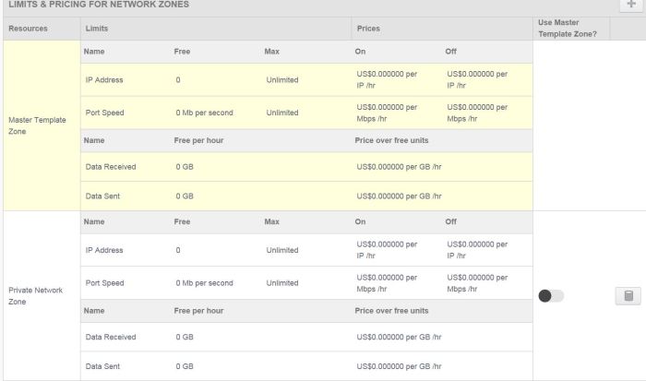Select Port Speed row in Master Template Zone
Screen dimensions: 646x381
tap(104, 113)
